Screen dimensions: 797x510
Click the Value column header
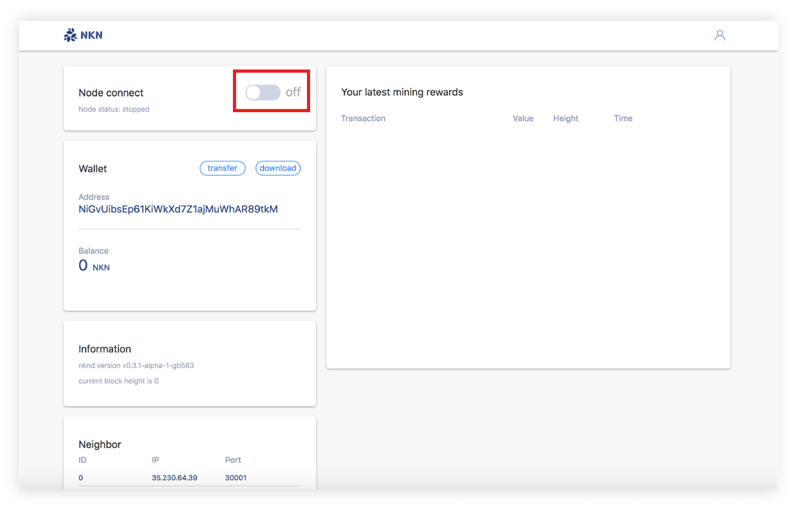523,119
